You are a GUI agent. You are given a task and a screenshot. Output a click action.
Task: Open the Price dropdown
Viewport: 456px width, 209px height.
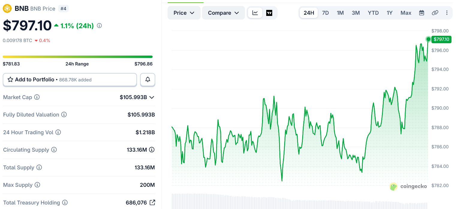pyautogui.click(x=184, y=13)
